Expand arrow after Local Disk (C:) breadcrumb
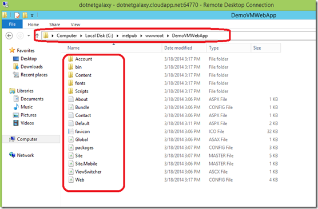The width and height of the screenshot is (318, 209). pyautogui.click(x=117, y=36)
